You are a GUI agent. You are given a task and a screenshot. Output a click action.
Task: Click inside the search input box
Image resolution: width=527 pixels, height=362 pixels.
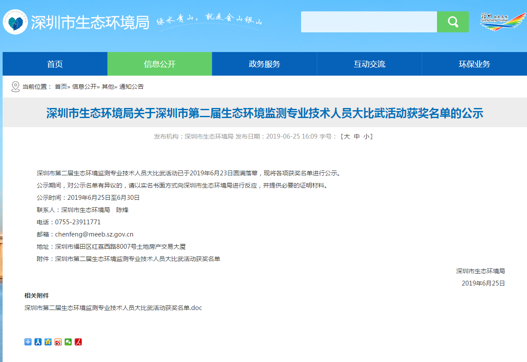coord(368,21)
